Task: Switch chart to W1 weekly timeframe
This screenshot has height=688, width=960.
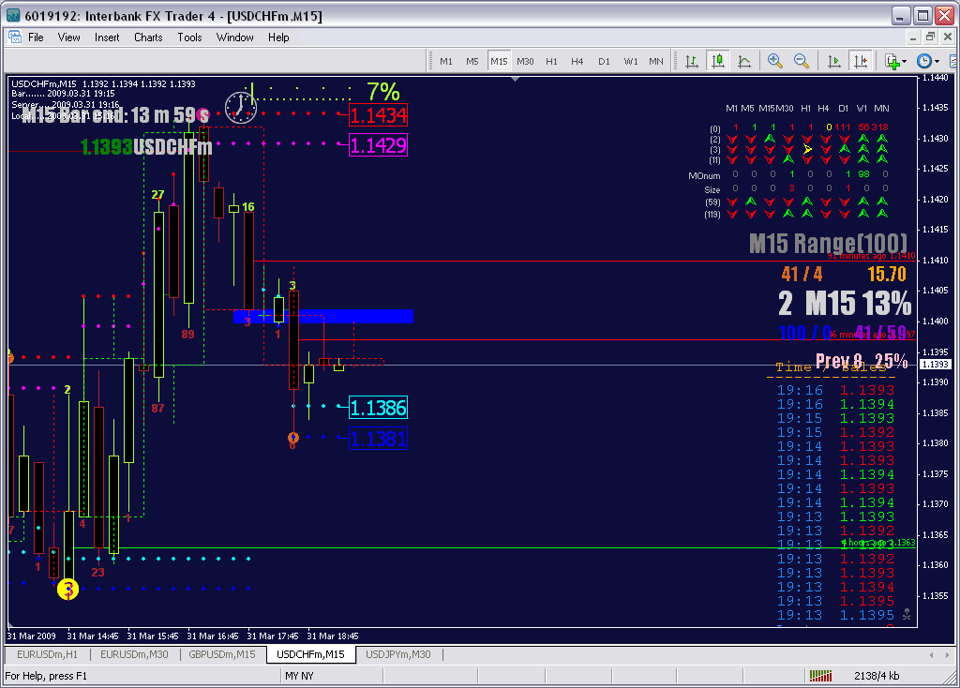Action: [631, 61]
